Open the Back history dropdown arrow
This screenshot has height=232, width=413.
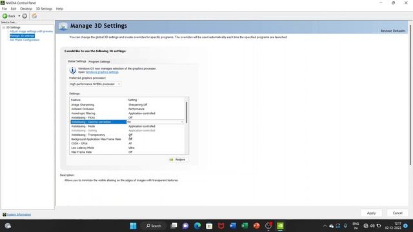point(19,16)
